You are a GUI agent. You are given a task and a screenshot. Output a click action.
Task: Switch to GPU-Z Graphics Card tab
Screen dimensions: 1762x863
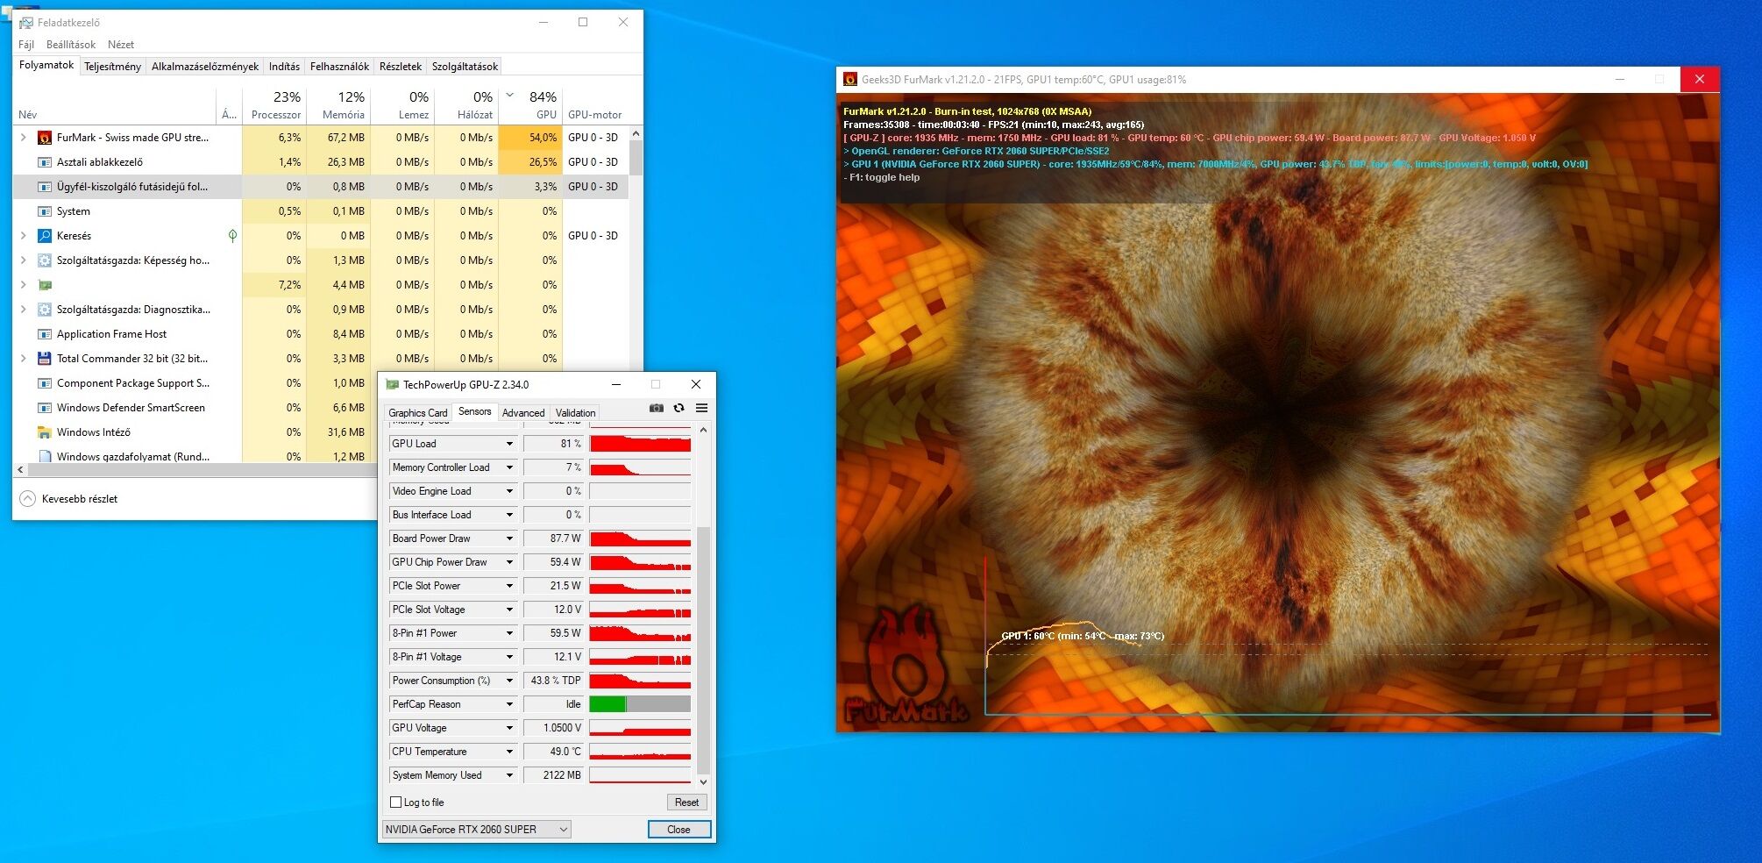[x=418, y=413]
